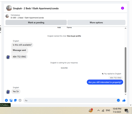Click chat scrollbar up arrow

pos(126,28)
